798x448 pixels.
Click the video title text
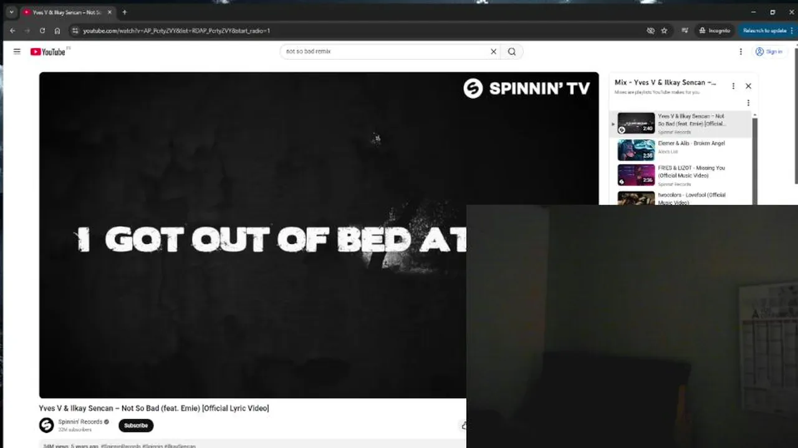(154, 408)
